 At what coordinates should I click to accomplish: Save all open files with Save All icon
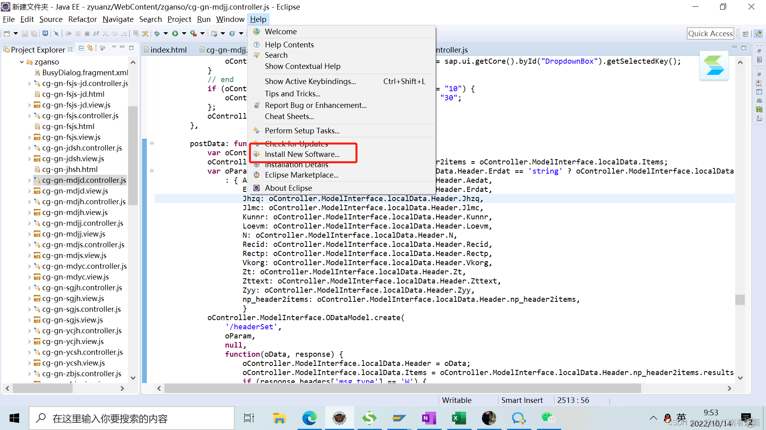(34, 33)
